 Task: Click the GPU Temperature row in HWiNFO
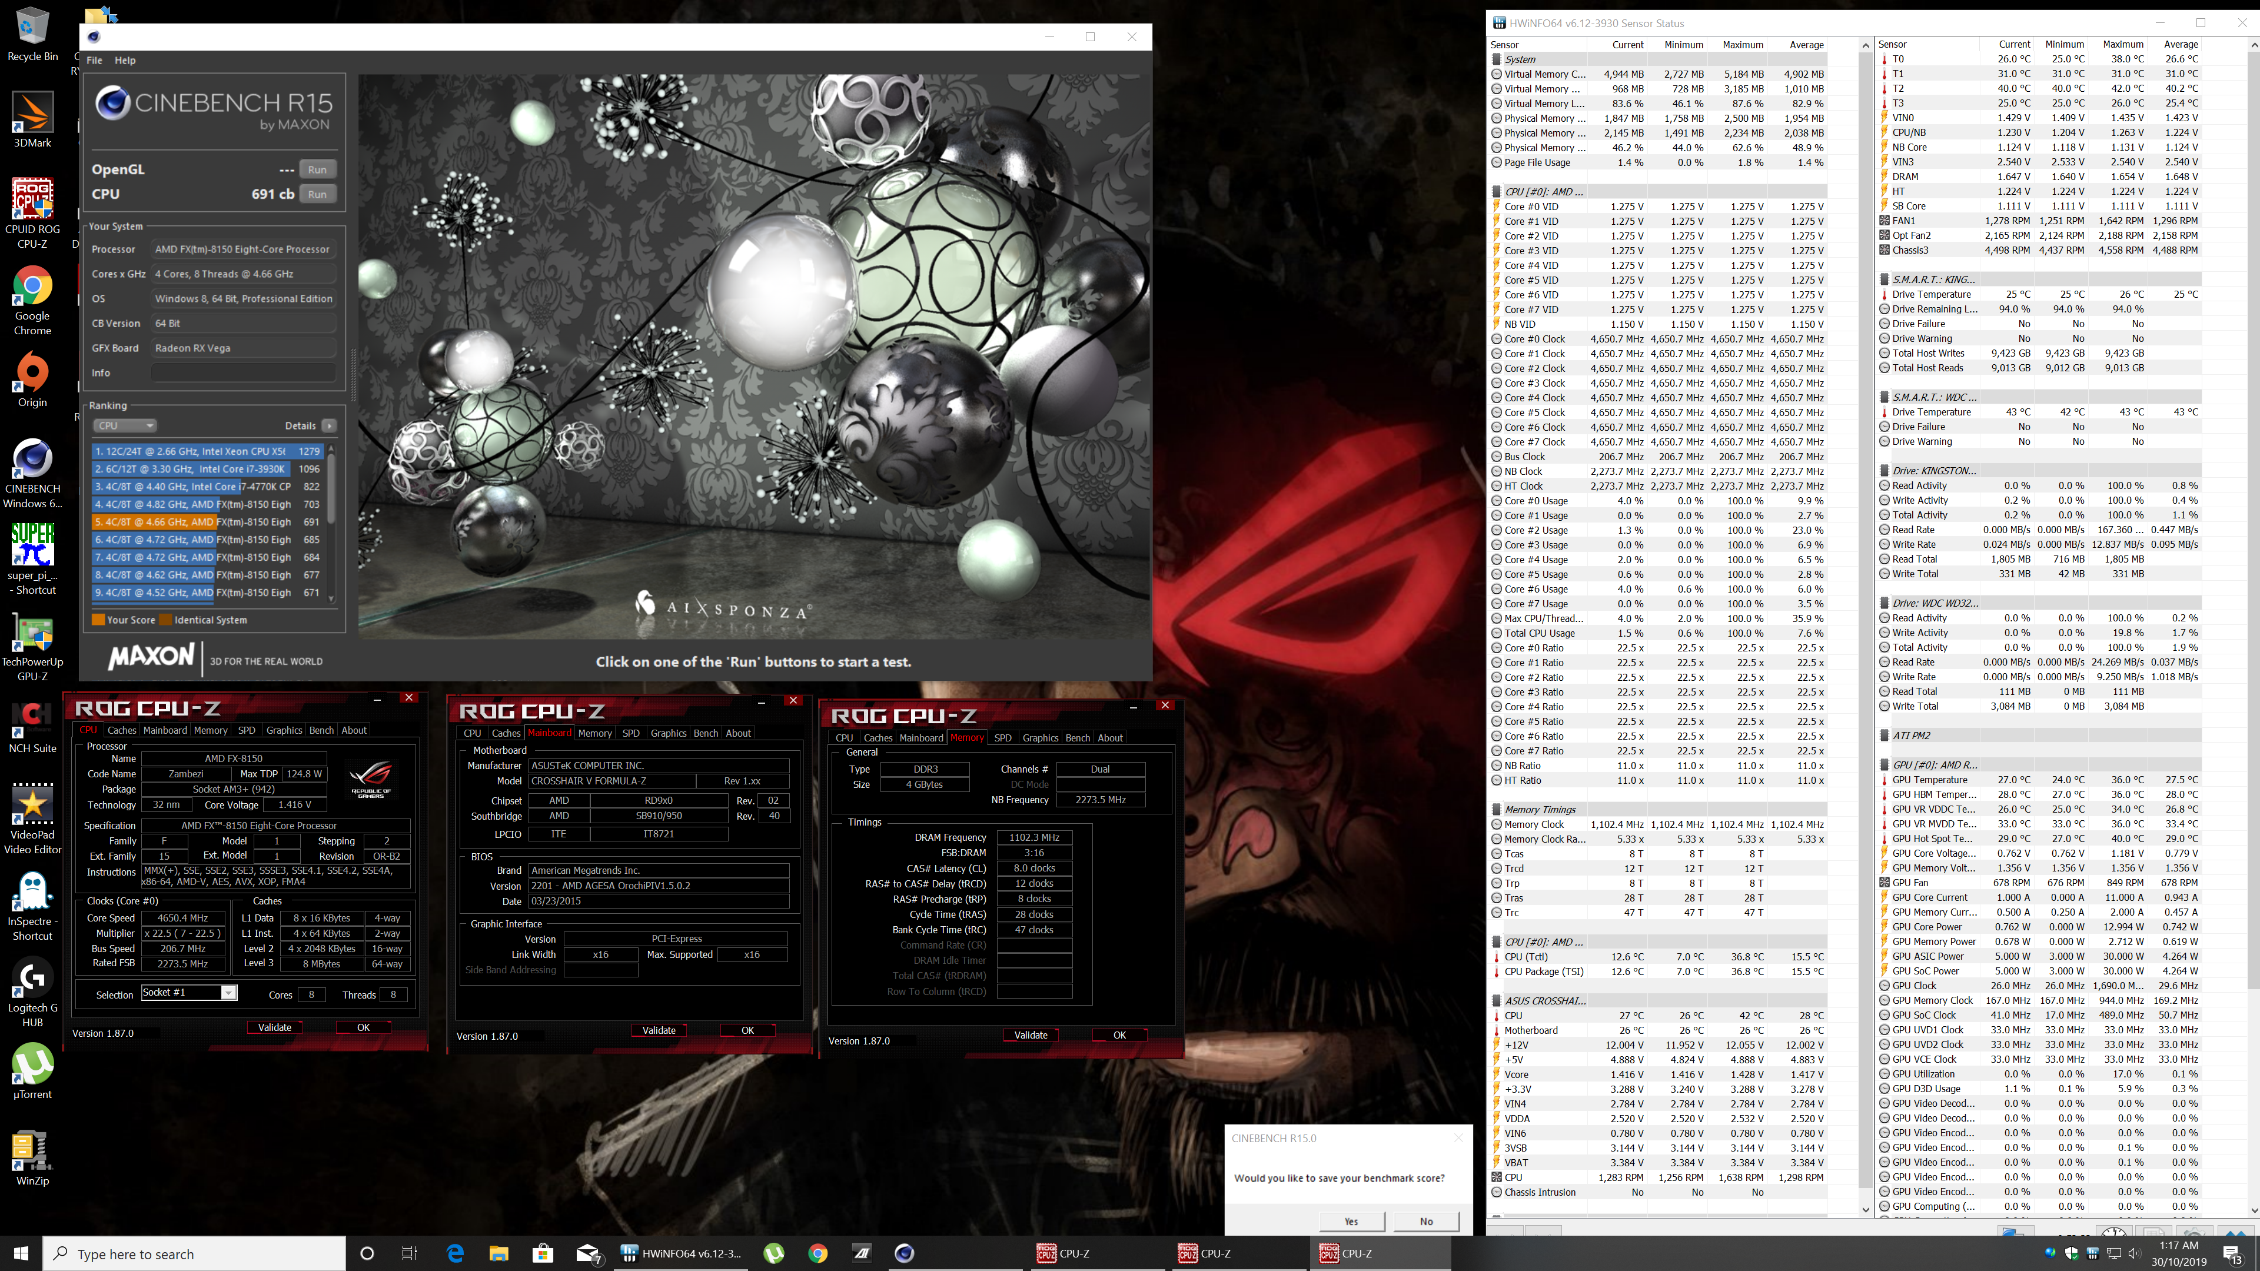point(2040,780)
